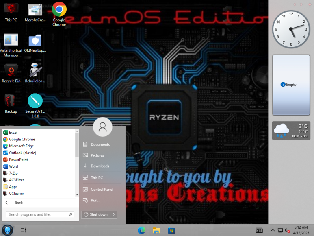This screenshot has height=236, width=314.
Task: Launch Excel from the start menu list
Action: (x=39, y=132)
